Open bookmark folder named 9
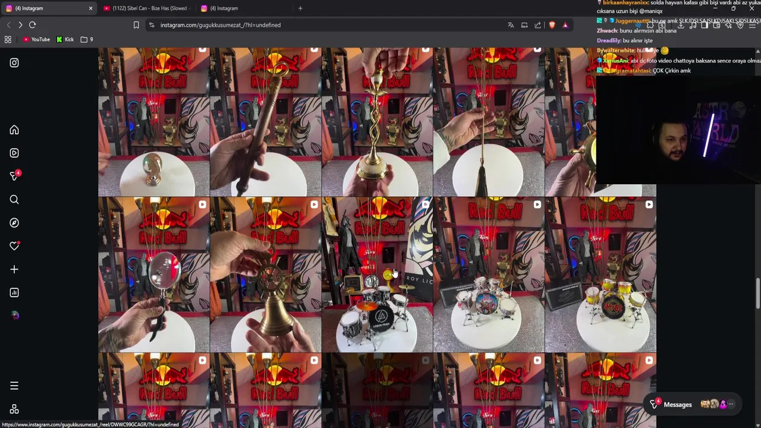This screenshot has width=761, height=428. point(87,39)
